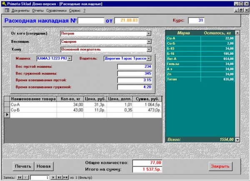Click the 'Цена, руб.' column header
This screenshot has height=181, width=250.
point(95,99)
